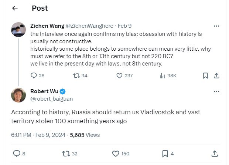229x165 pixels.
Task: Go back using the arrow beside Post
Action: [x=15, y=8]
